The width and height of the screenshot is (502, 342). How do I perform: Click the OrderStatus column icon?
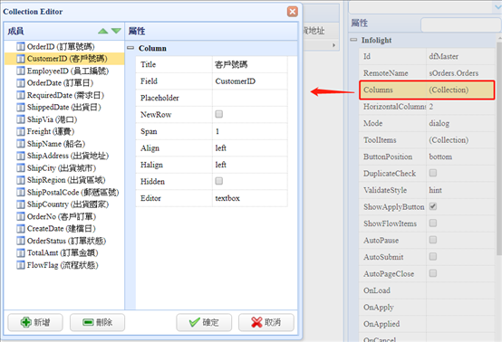pyautogui.click(x=21, y=241)
